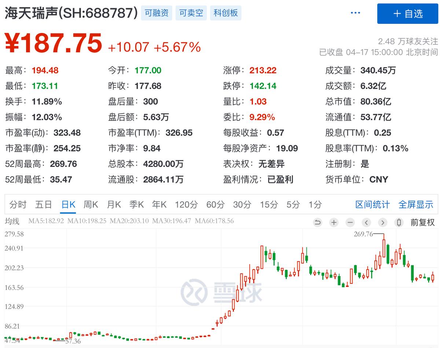The width and height of the screenshot is (440, 348).
Task: Switch to the 周K weekly chart tab
Action: (91, 205)
